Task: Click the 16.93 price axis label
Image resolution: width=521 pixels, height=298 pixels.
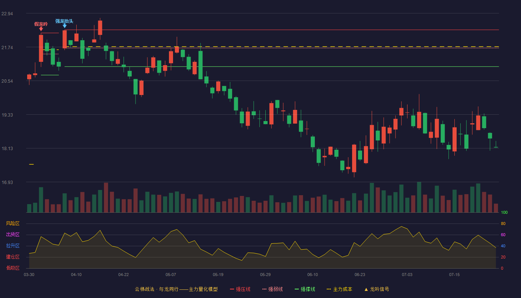Action: point(7,183)
